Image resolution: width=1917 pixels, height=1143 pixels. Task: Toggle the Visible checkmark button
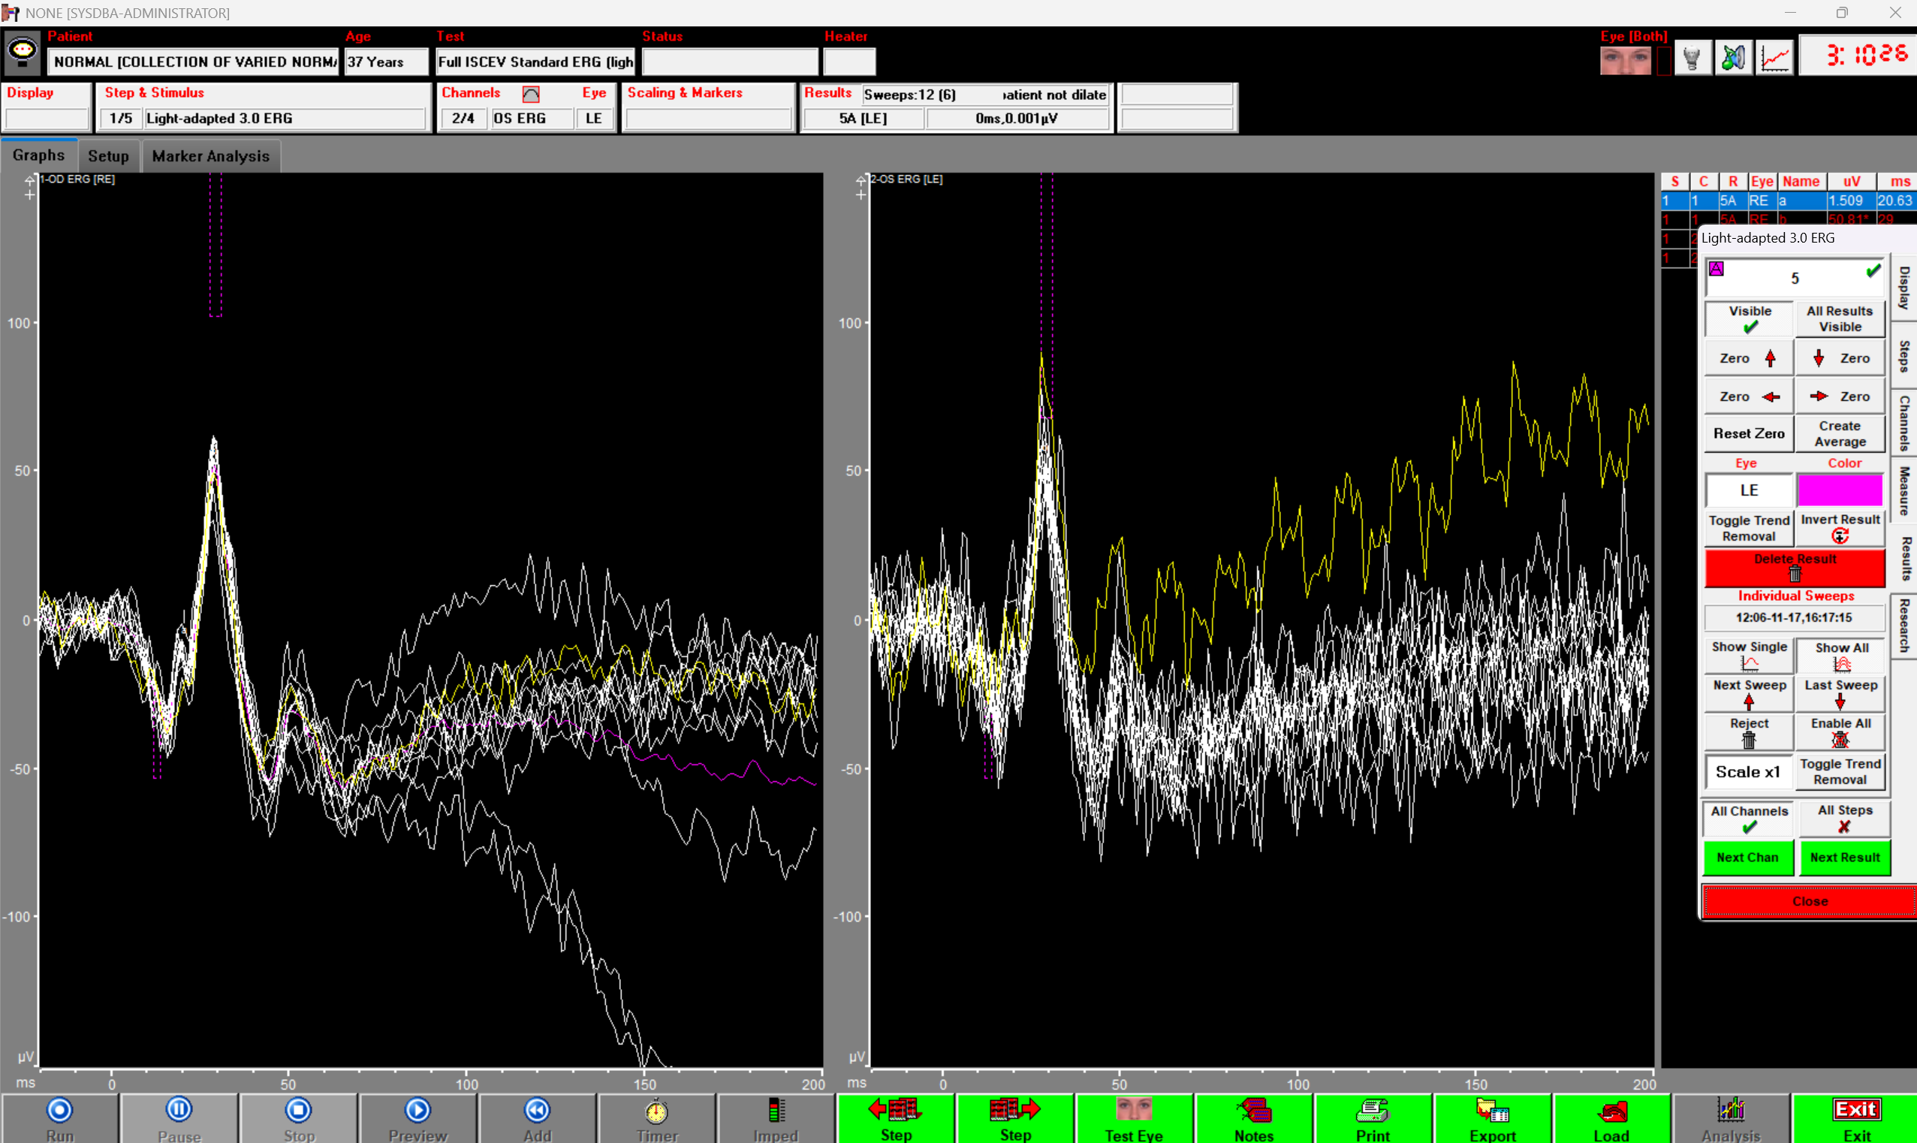[x=1749, y=319]
